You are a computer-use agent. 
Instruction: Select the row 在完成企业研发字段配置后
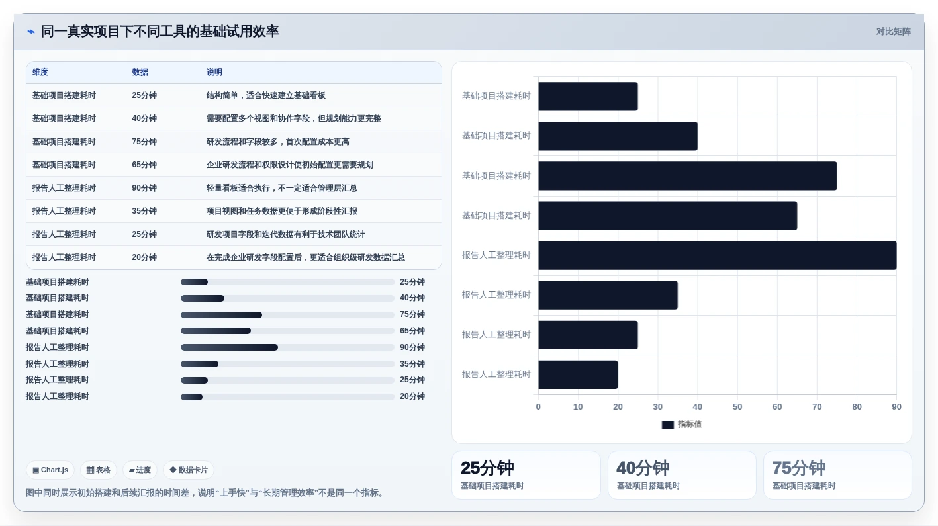pyautogui.click(x=234, y=257)
